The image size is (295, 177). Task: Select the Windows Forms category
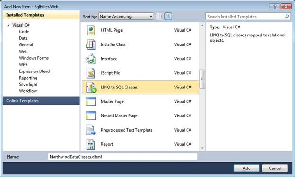34,58
